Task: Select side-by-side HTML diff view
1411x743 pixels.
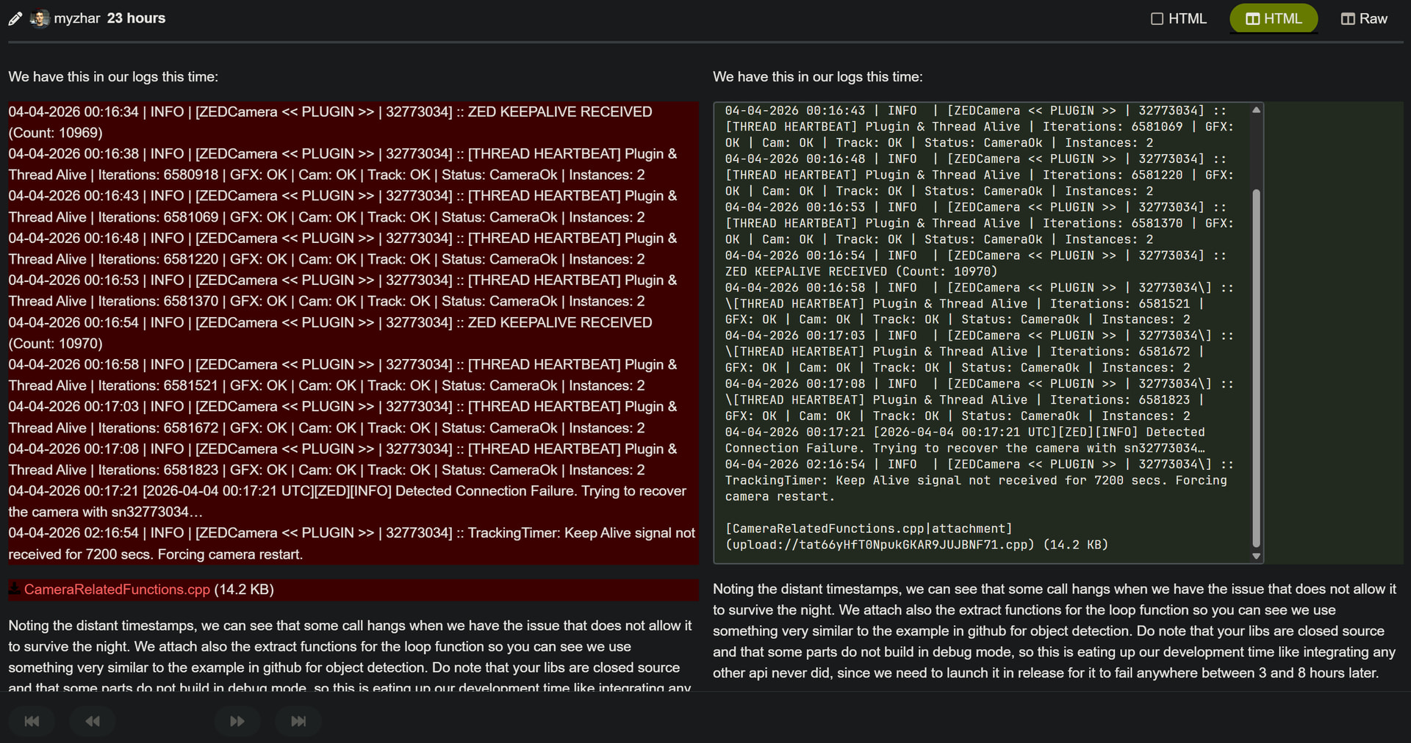Action: point(1274,18)
